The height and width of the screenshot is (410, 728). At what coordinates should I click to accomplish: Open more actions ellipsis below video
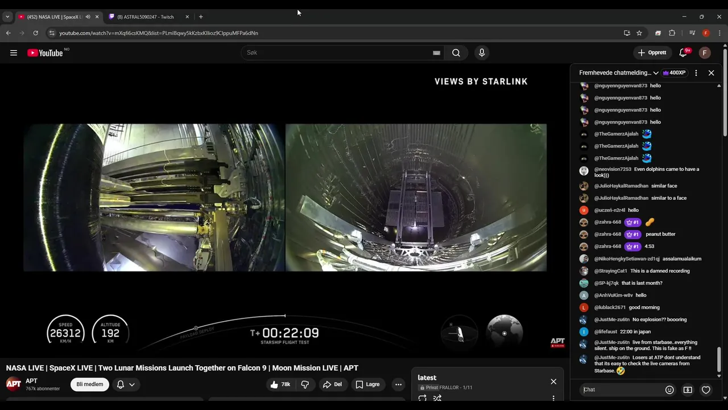click(398, 384)
